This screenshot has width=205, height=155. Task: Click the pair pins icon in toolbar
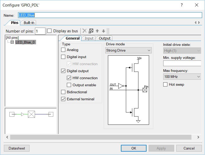tap(91, 31)
